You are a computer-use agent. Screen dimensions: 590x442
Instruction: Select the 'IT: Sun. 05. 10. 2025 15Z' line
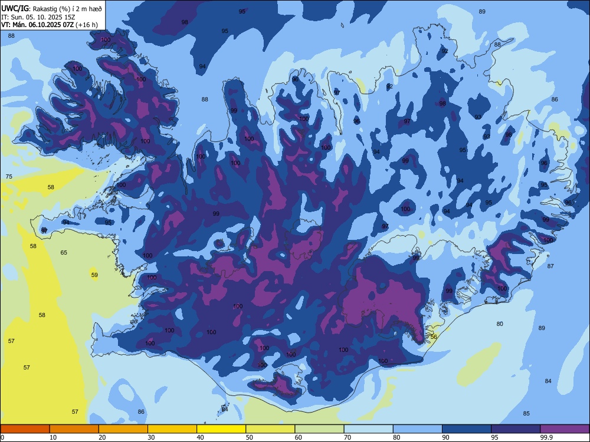(38, 17)
